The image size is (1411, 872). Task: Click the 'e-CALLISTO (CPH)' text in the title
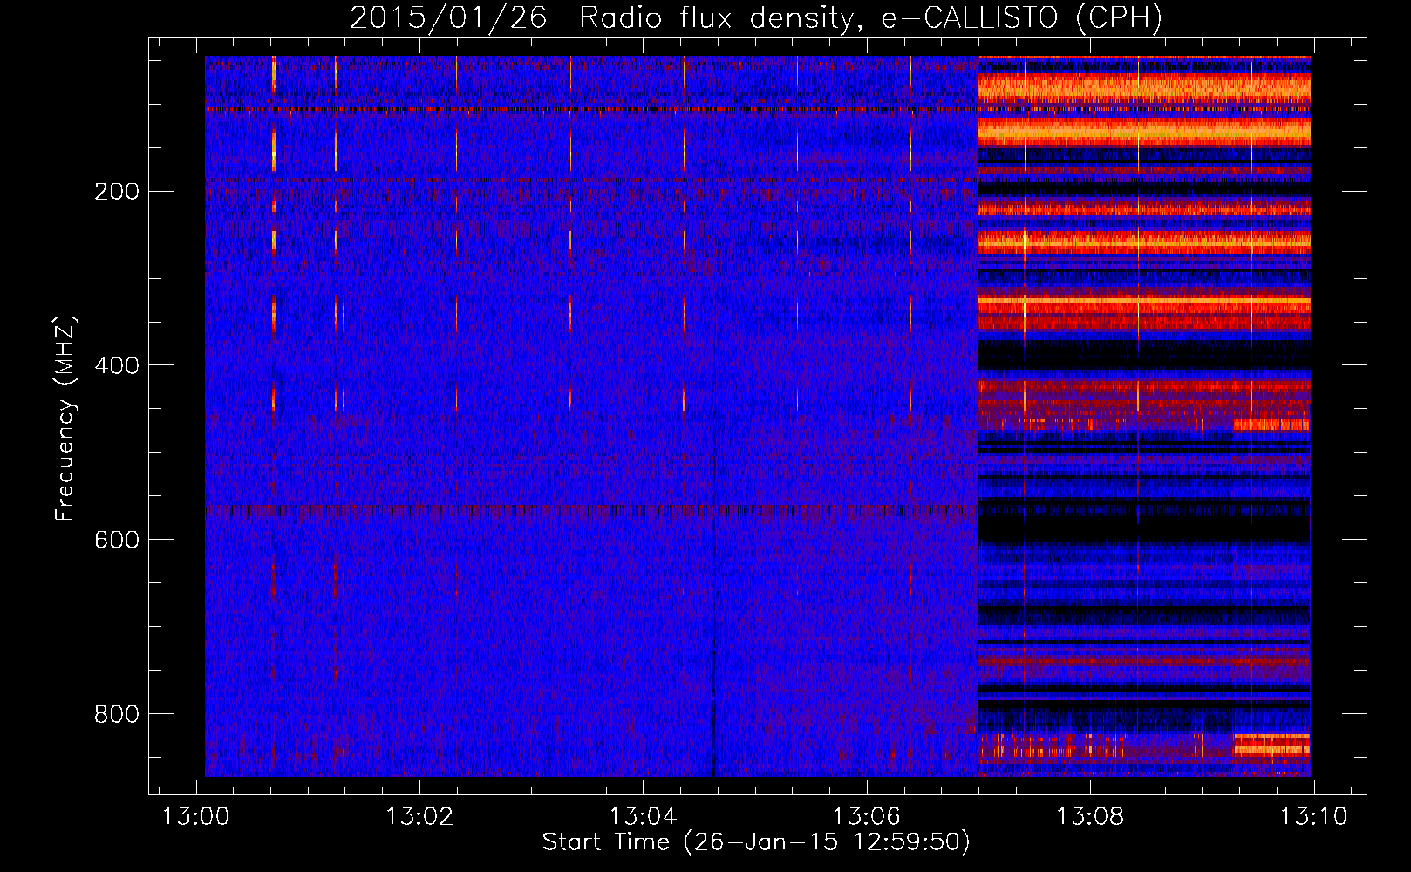(x=1022, y=18)
